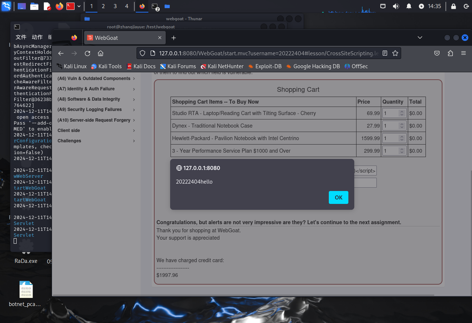
Task: Launch the text editor from the top panel
Action: (47, 6)
